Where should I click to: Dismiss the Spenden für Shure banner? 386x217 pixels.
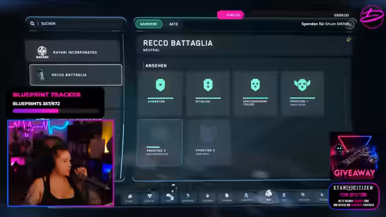click(350, 25)
